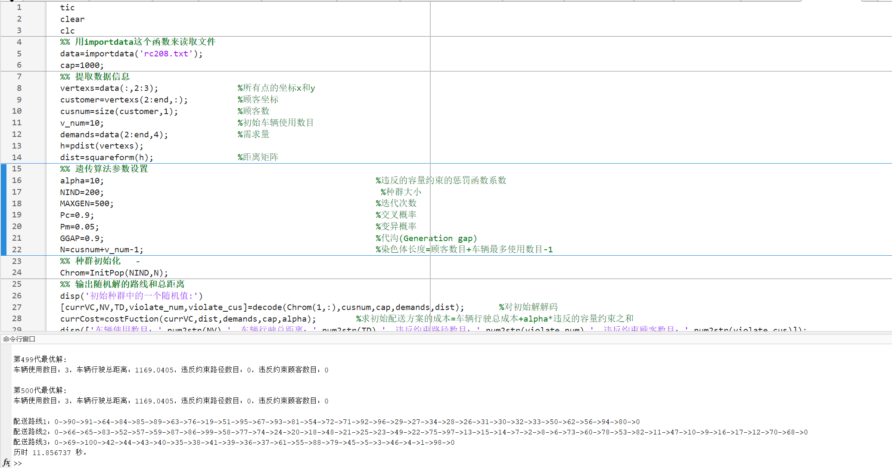892x468 pixels.
Task: Click the 命令行窗口 panel title bar
Action: pyautogui.click(x=19, y=339)
